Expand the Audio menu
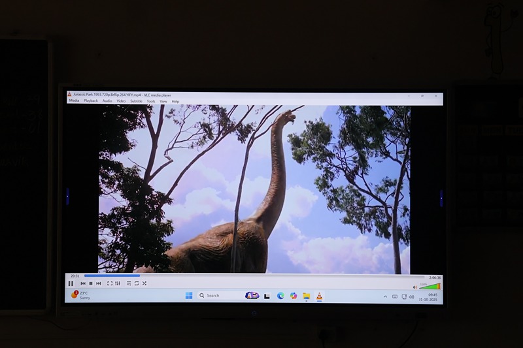Image resolution: width=523 pixels, height=348 pixels. pyautogui.click(x=107, y=101)
